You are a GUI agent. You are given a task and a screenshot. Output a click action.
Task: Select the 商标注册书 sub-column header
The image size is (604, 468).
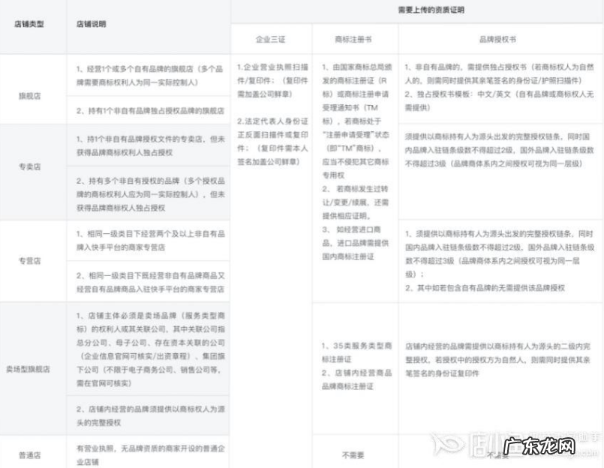point(353,37)
